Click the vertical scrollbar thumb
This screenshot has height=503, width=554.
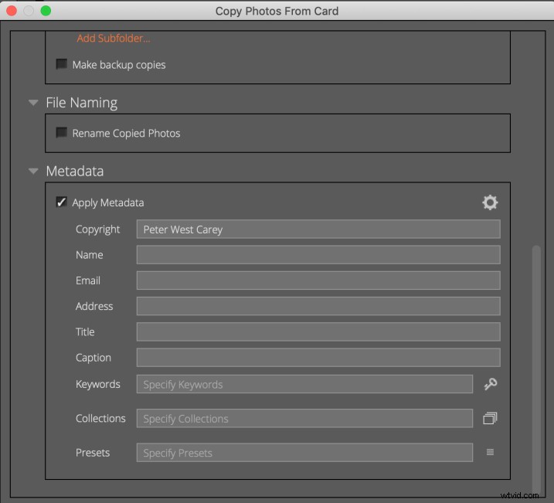click(537, 363)
